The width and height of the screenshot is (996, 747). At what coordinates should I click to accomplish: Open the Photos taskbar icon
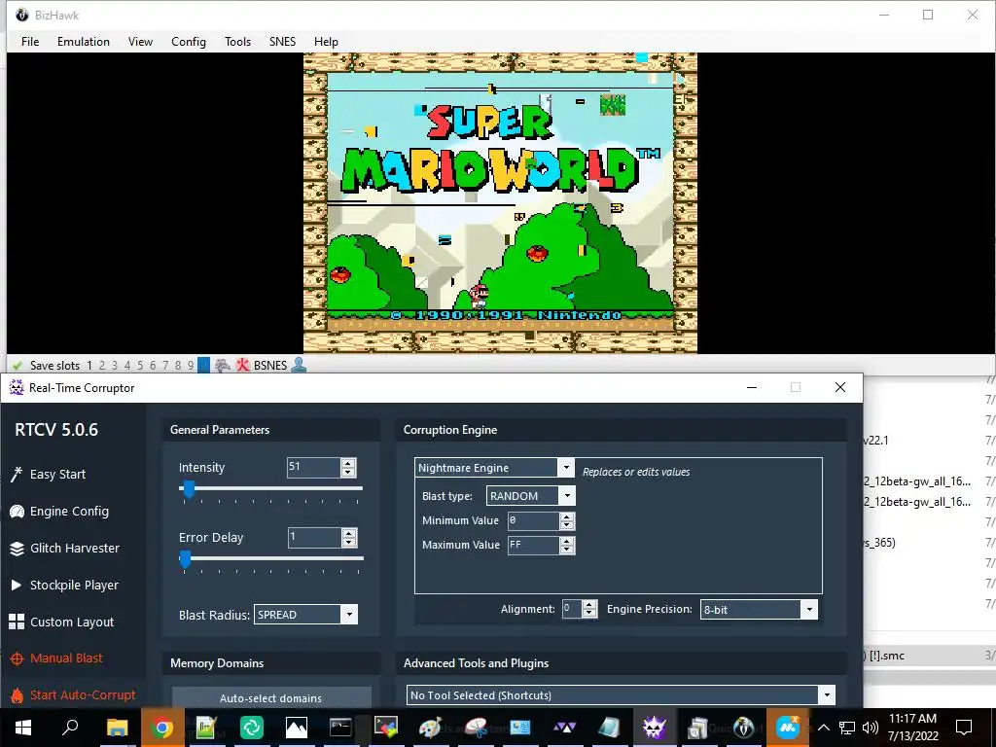point(296,727)
